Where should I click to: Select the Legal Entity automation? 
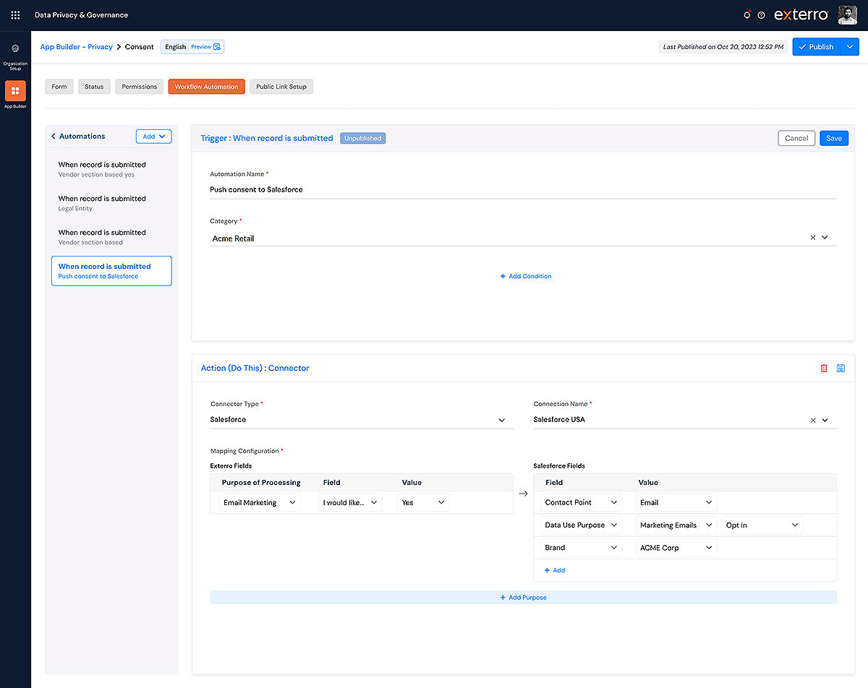[111, 203]
